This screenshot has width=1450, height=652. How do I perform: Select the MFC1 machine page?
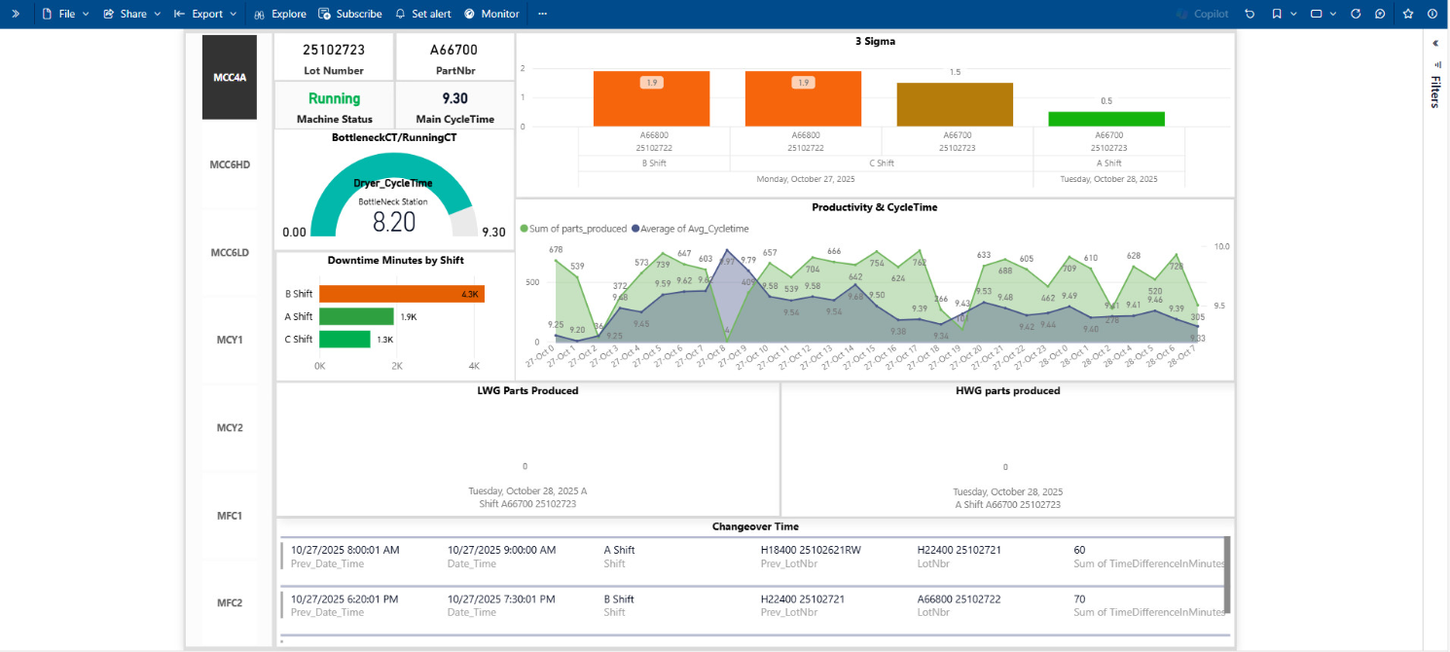pyautogui.click(x=230, y=515)
